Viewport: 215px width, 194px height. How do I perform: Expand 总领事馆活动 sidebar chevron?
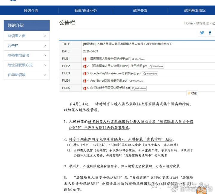[x=45, y=55]
